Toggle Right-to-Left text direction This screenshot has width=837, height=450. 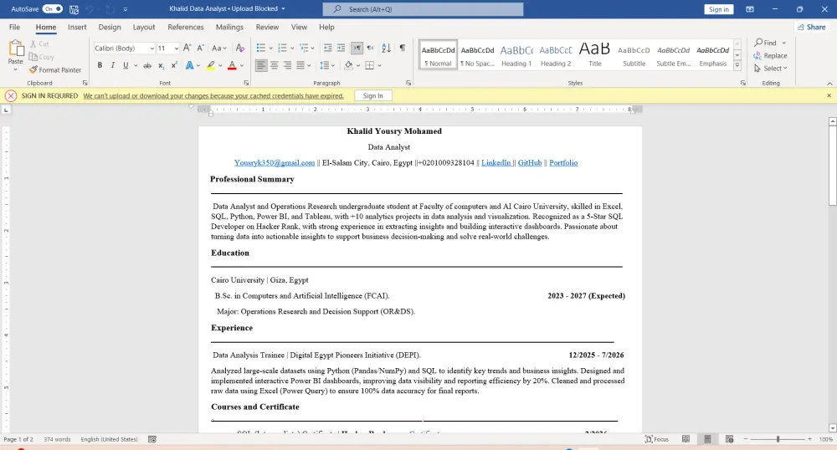click(370, 48)
